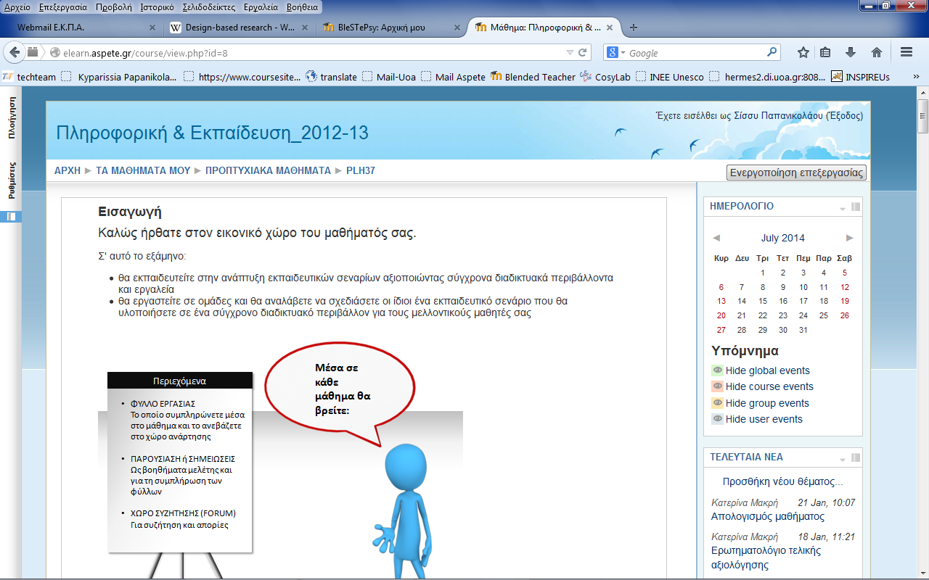929x580 pixels.
Task: Reload page using the refresh icon
Action: pyautogui.click(x=582, y=53)
